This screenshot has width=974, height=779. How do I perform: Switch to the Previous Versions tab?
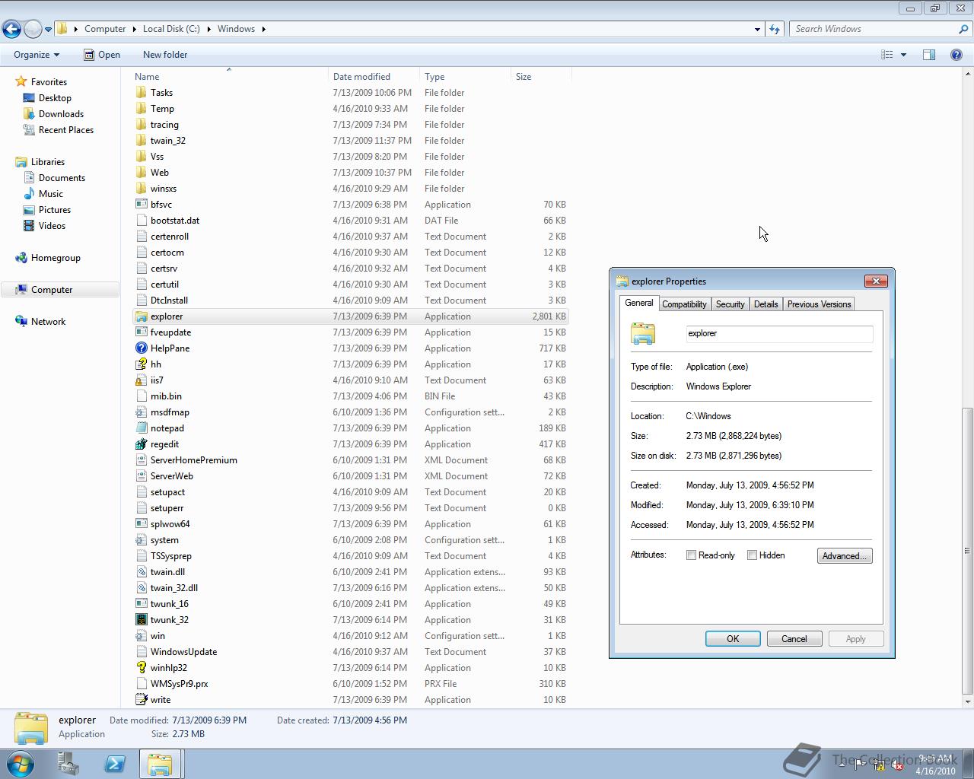[819, 304]
